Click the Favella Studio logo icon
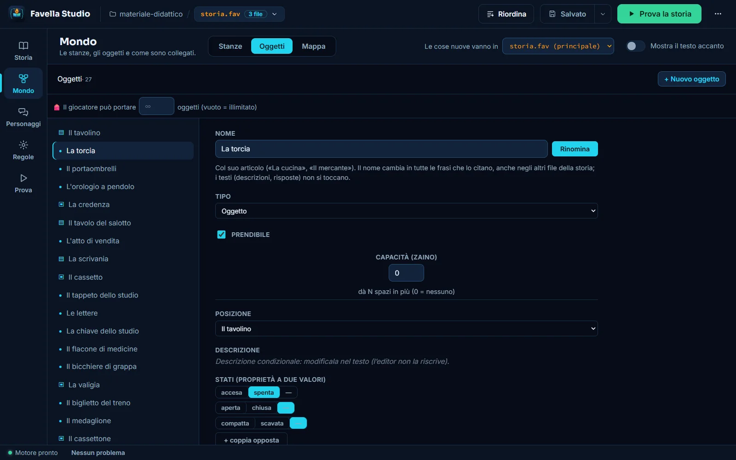The height and width of the screenshot is (460, 736). tap(17, 14)
